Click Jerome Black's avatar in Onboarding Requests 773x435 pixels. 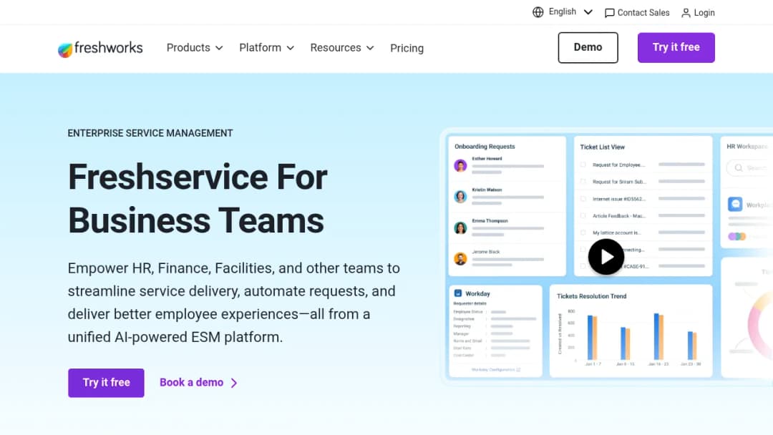coord(460,258)
